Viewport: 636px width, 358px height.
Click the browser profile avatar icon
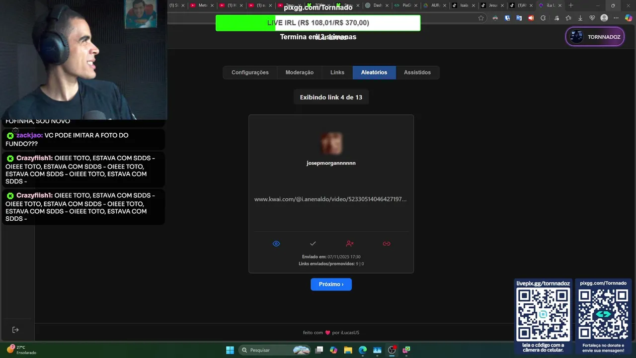604,18
